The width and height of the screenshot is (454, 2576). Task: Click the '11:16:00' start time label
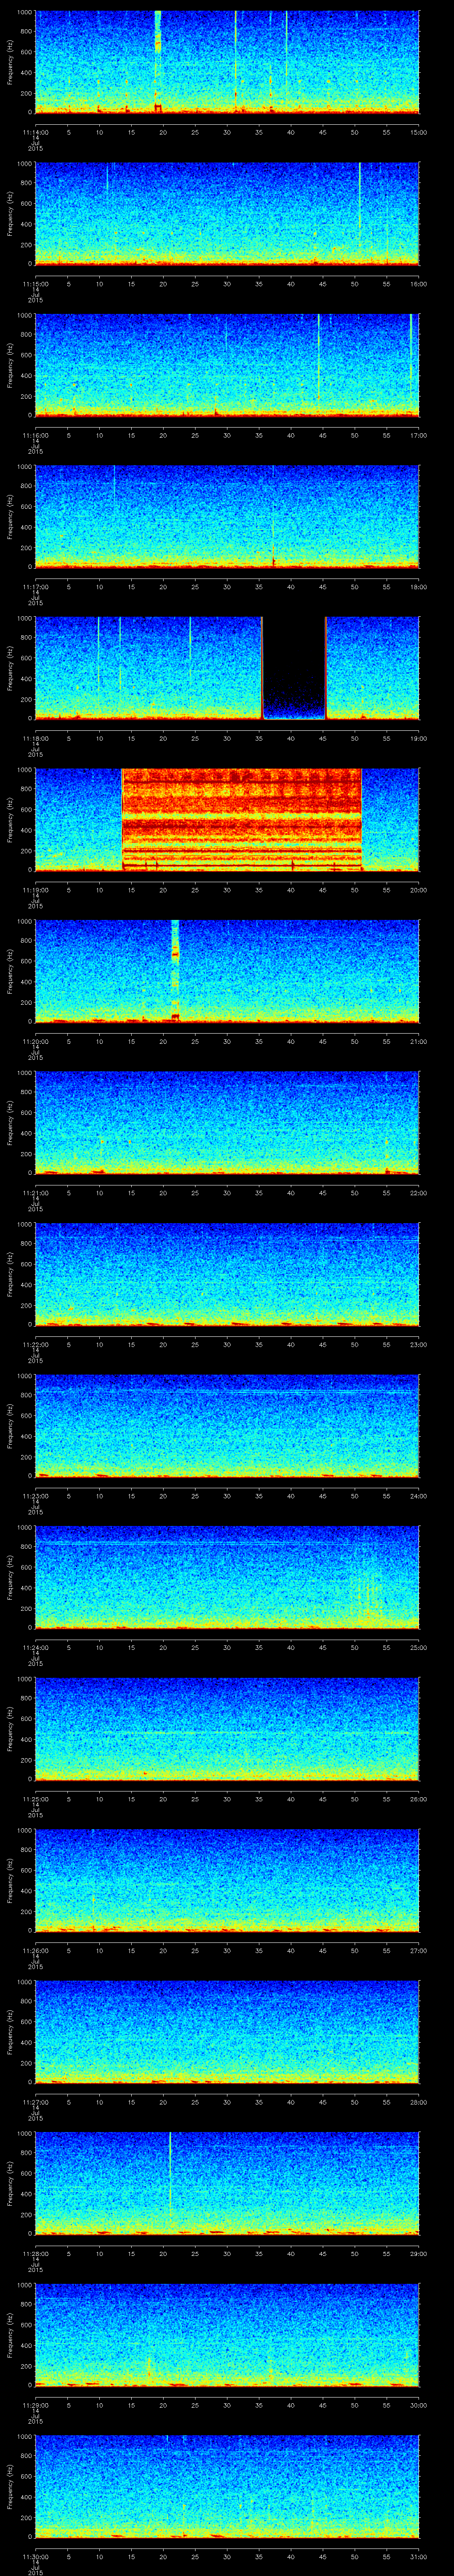coord(35,435)
